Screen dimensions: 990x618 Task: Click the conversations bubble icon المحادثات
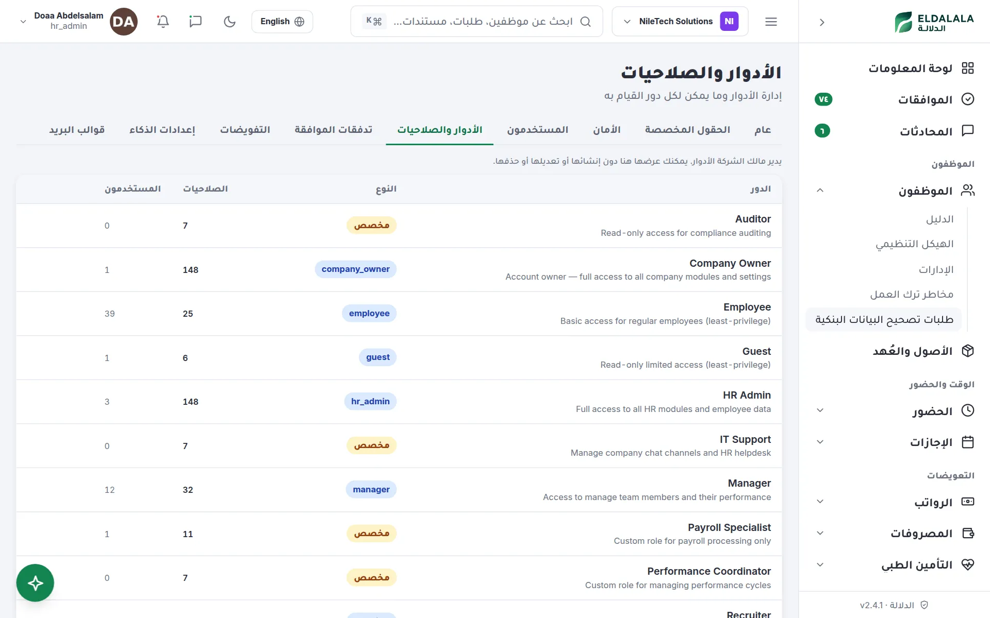968,131
